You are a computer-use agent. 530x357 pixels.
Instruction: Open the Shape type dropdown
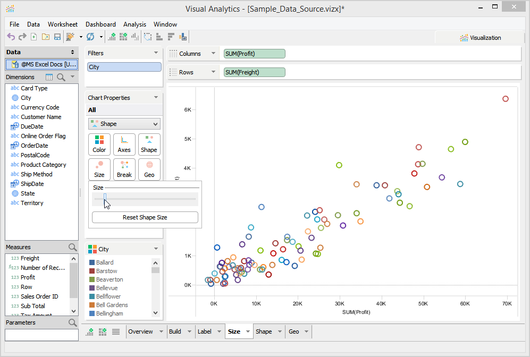124,124
